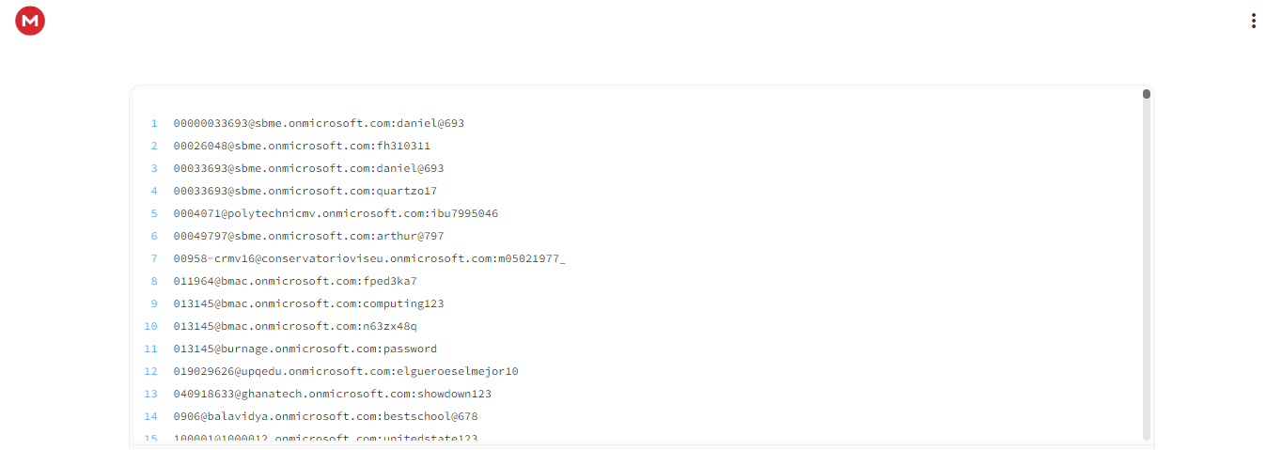Viewport: 1282px width, 450px height.
Task: Select line number 10 in the gutter
Action: tap(151, 326)
